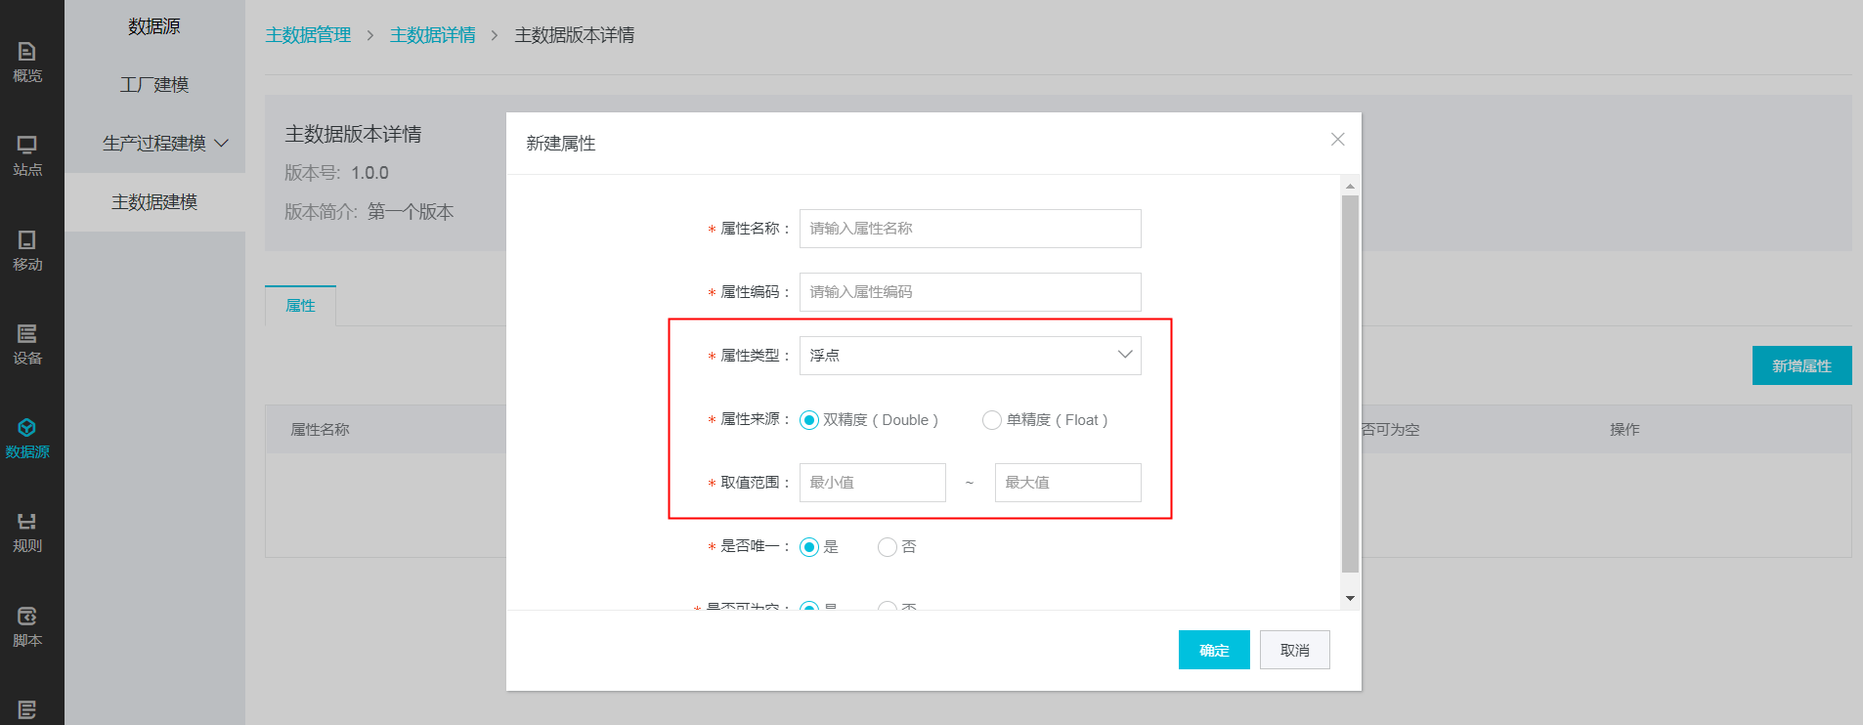Click the dialog scrollbar up arrow

point(1350,186)
